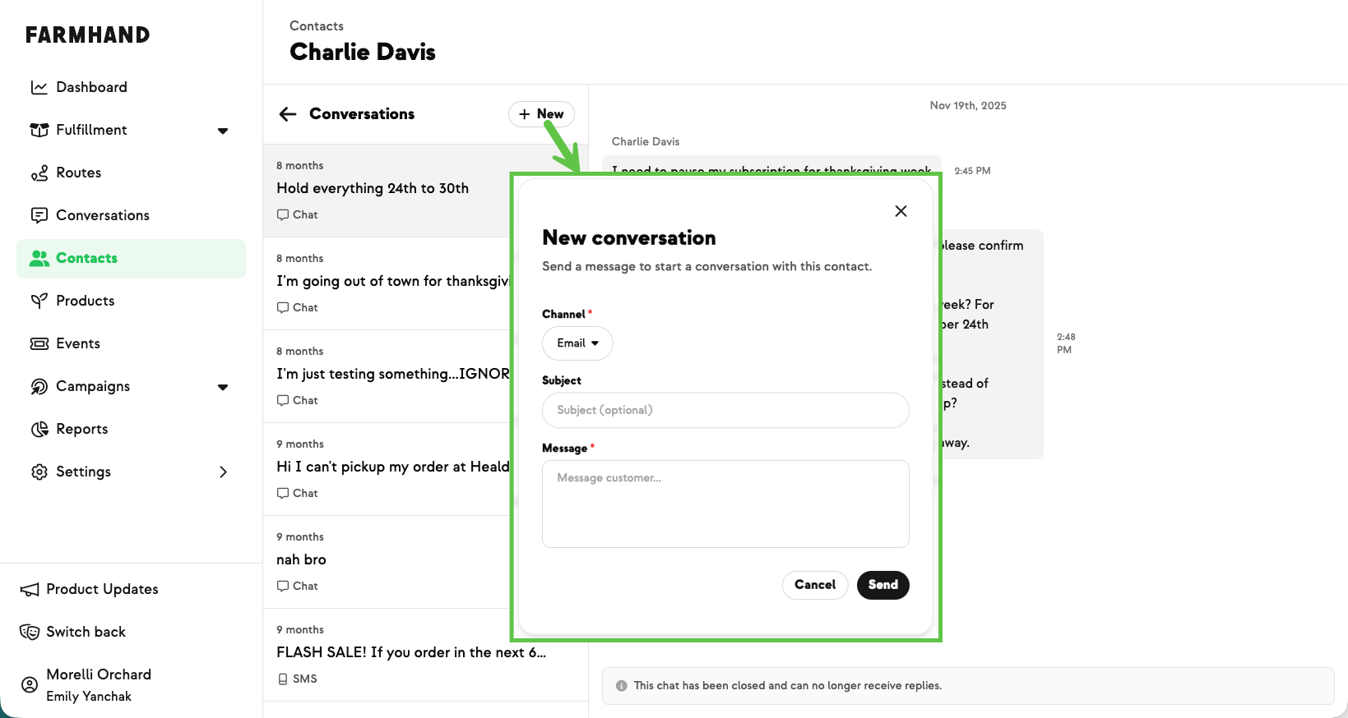Open Settings submenu chevron
This screenshot has width=1348, height=718.
(223, 472)
